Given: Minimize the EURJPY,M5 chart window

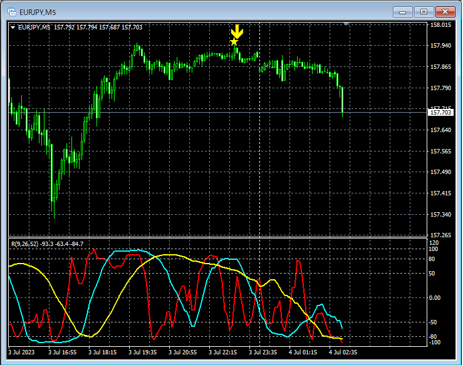Looking at the screenshot, I should click(402, 12).
